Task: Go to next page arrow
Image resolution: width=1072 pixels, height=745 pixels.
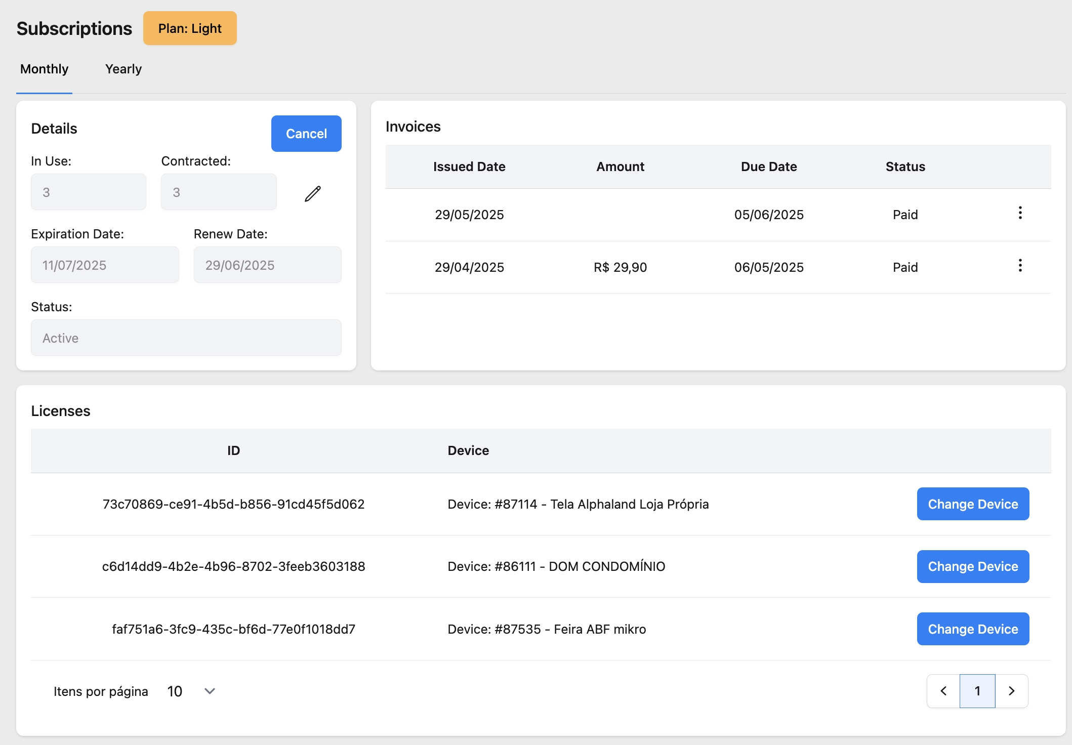Action: click(1011, 691)
